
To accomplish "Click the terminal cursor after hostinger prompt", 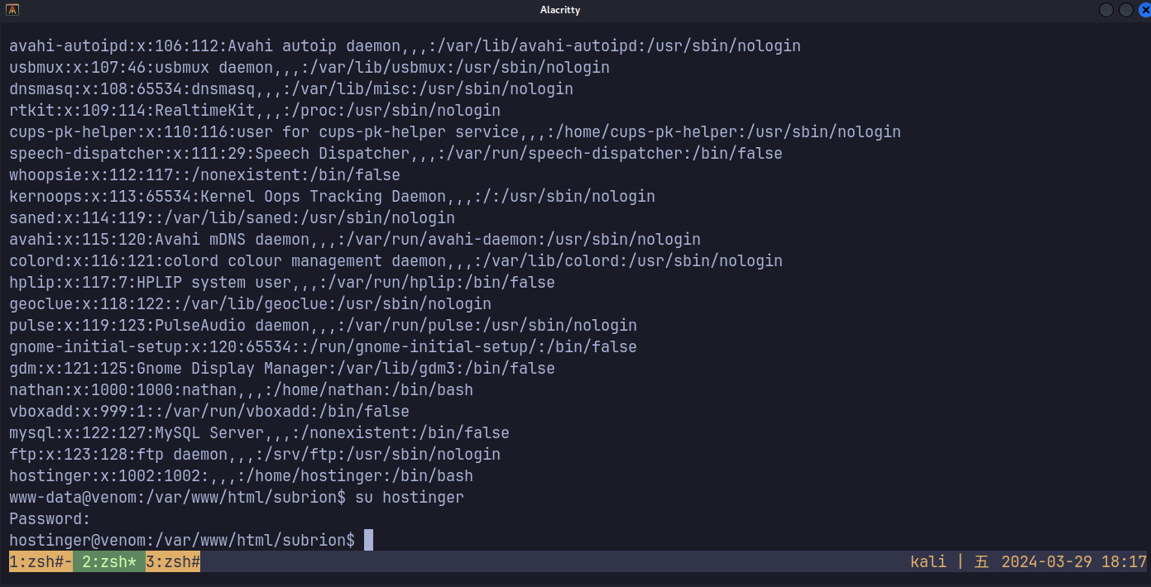I will tap(369, 540).
